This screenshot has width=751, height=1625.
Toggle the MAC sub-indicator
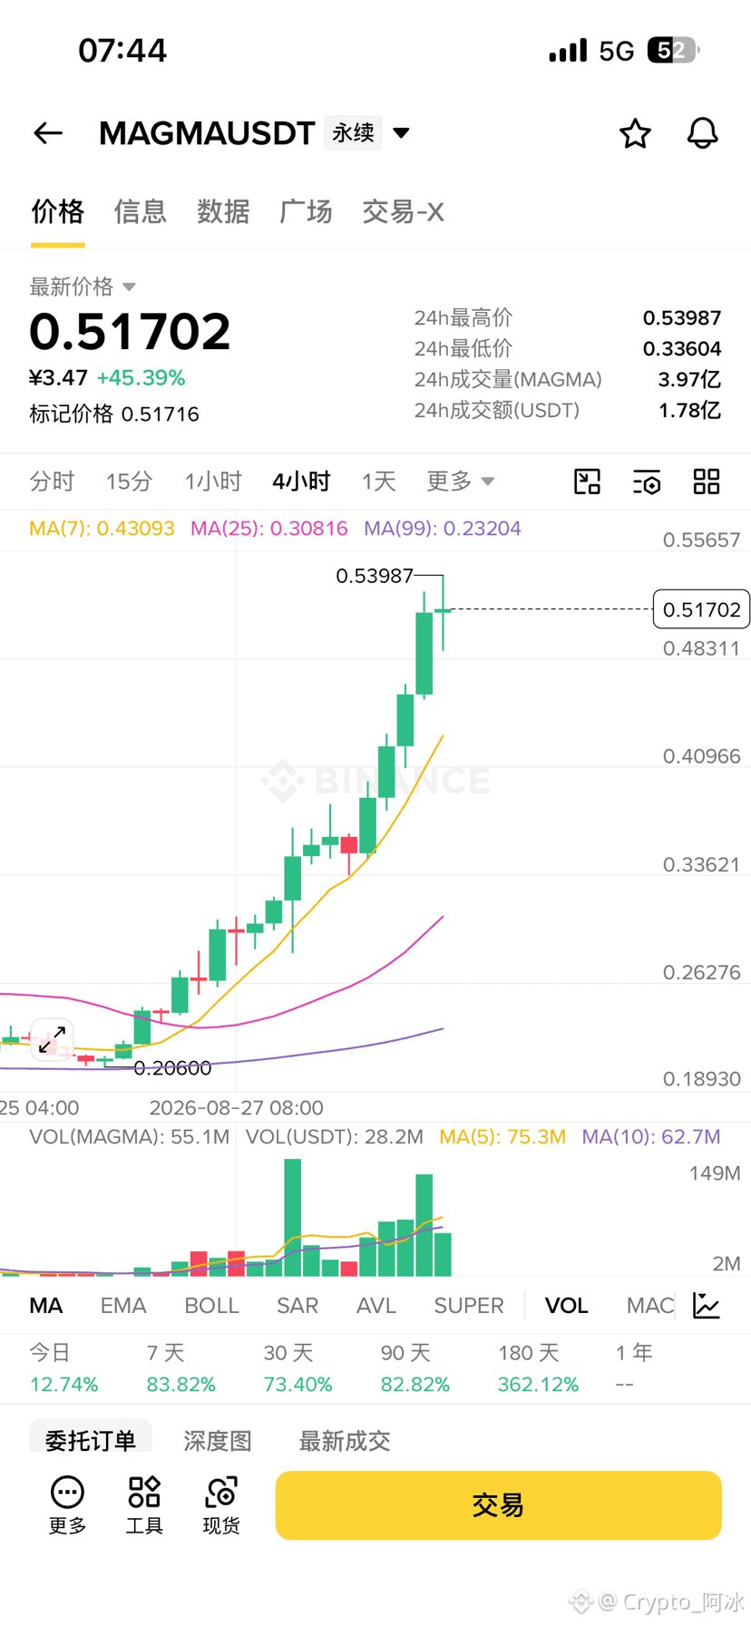click(650, 1306)
